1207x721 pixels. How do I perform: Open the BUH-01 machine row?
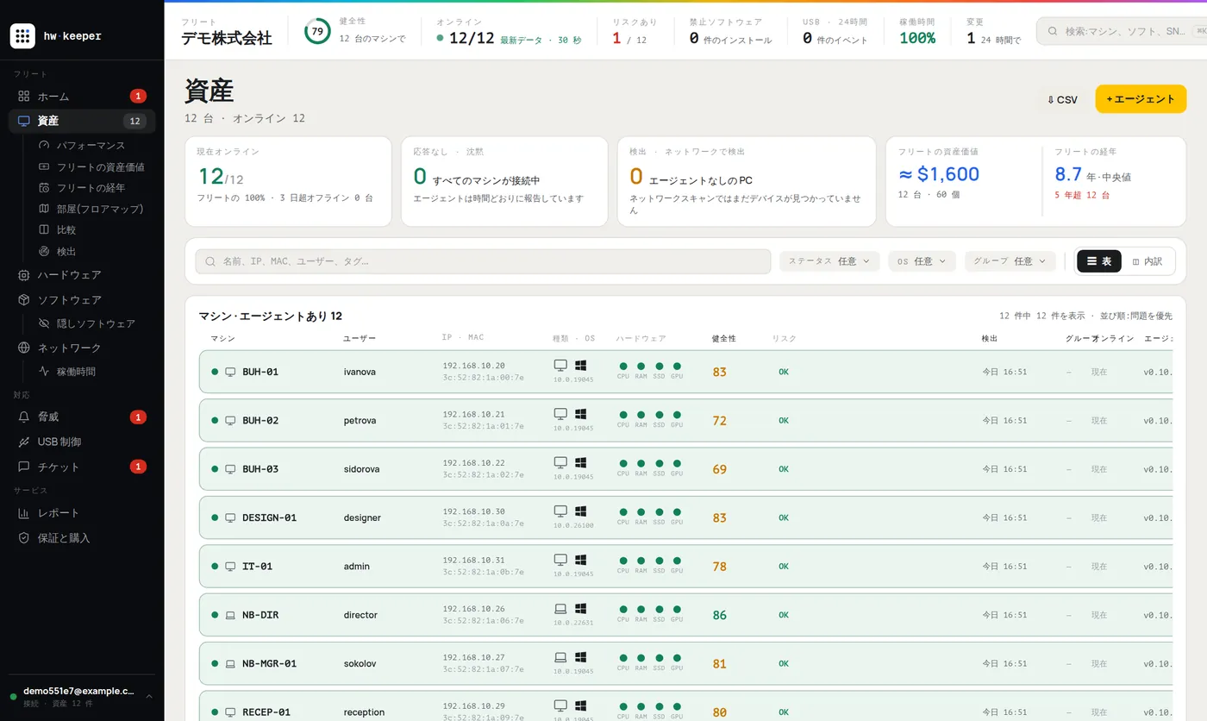coord(685,372)
